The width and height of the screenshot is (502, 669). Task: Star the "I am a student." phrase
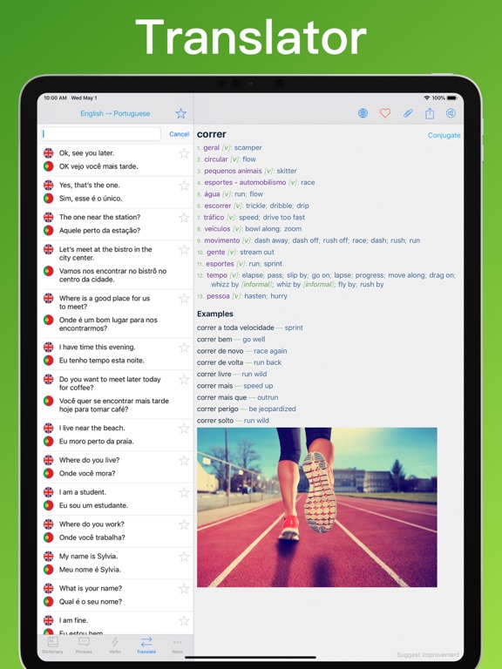[x=184, y=492]
